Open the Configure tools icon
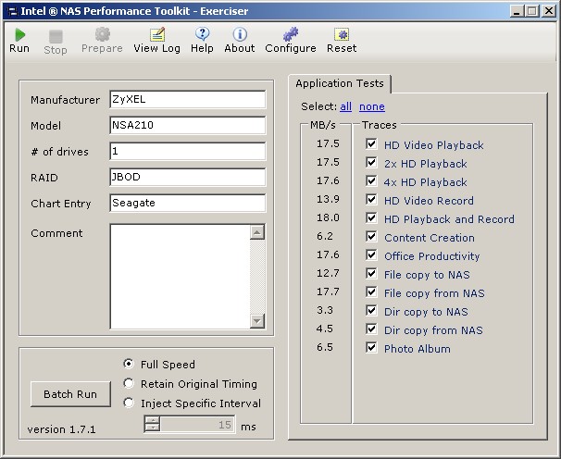 [291, 34]
